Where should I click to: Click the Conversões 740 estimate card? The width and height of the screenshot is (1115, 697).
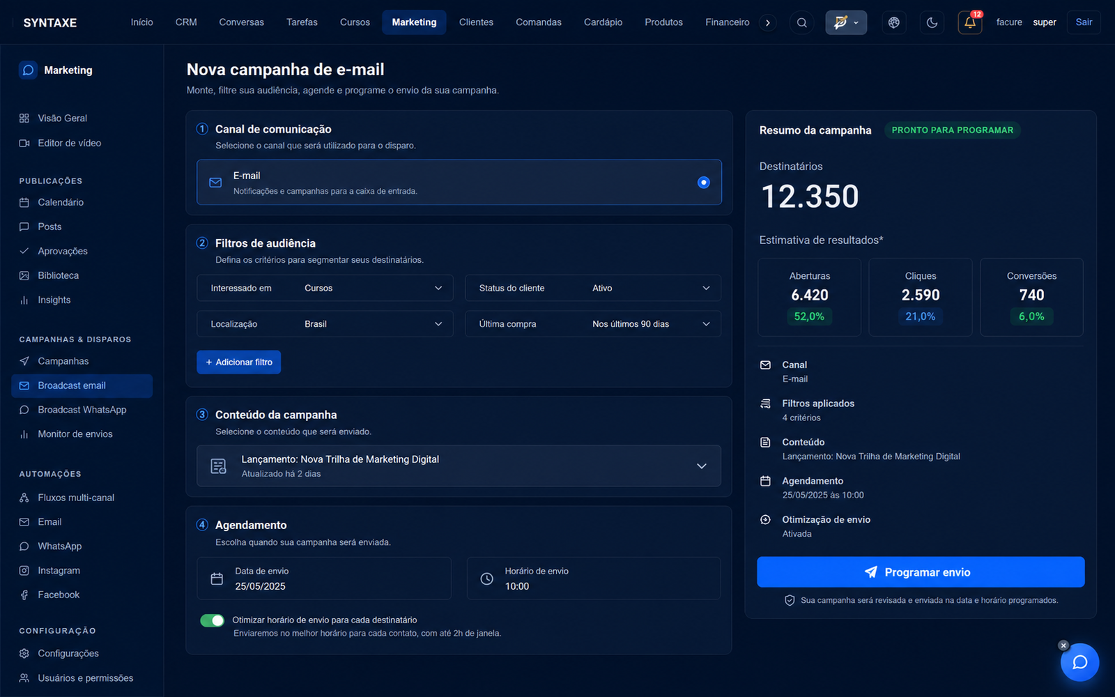[1031, 298]
